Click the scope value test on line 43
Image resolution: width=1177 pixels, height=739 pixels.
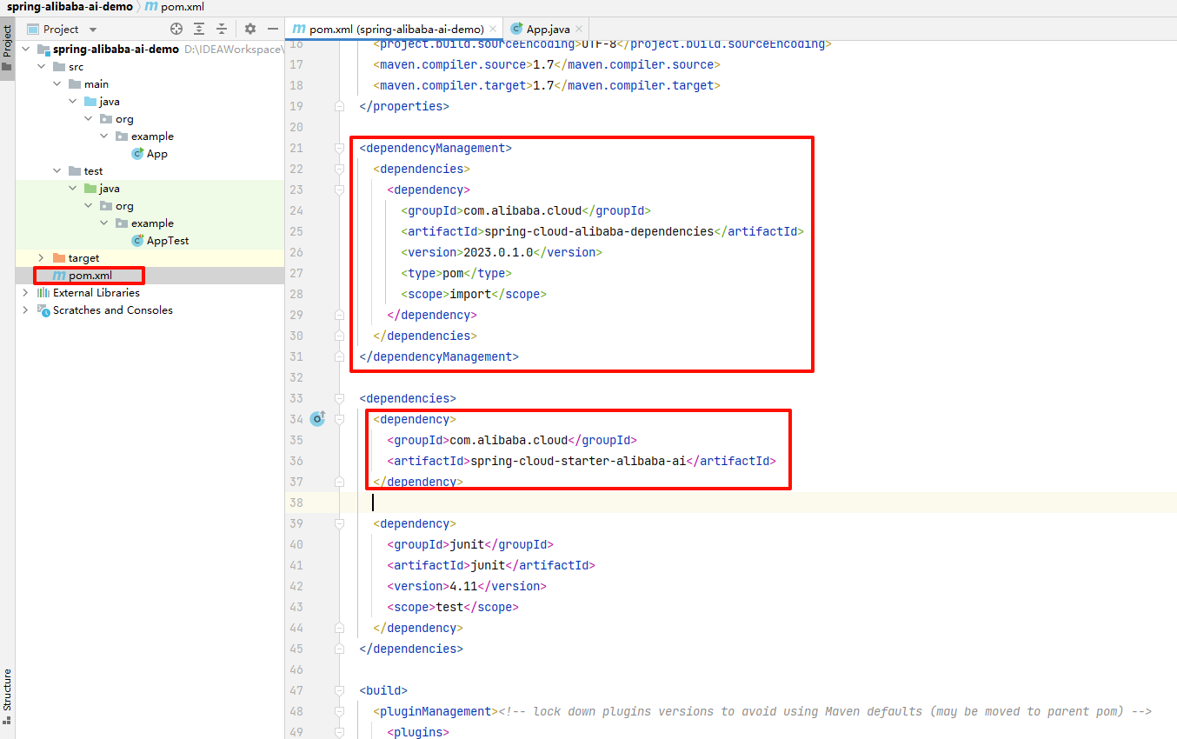449,607
